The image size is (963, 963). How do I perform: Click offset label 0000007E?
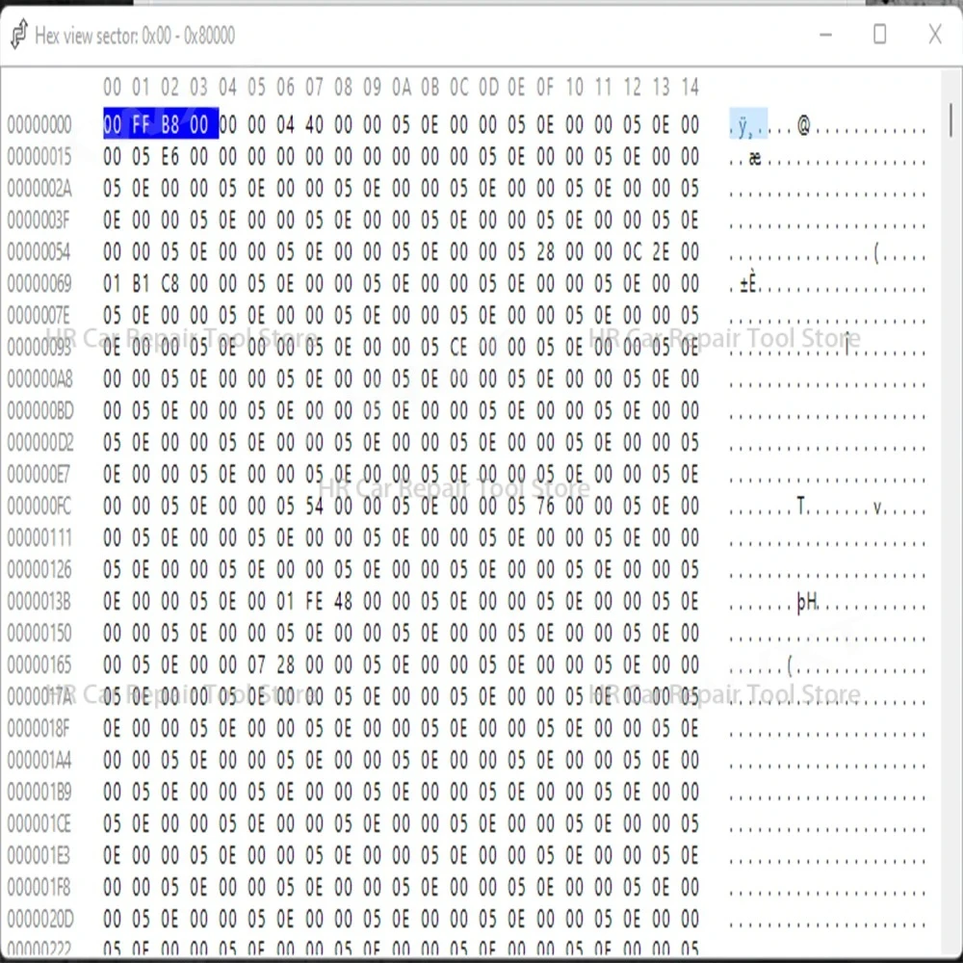(x=39, y=316)
